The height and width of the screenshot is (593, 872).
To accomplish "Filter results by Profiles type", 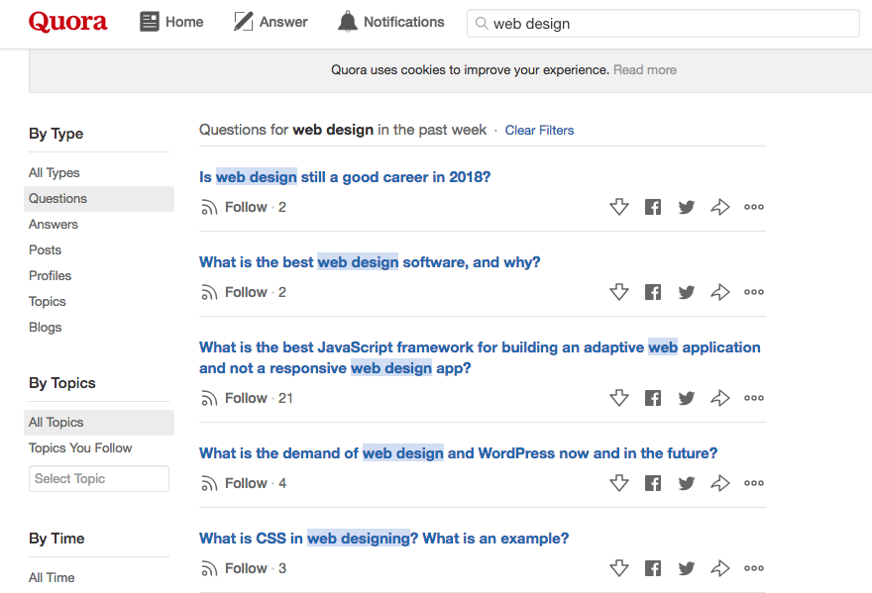I will click(51, 275).
